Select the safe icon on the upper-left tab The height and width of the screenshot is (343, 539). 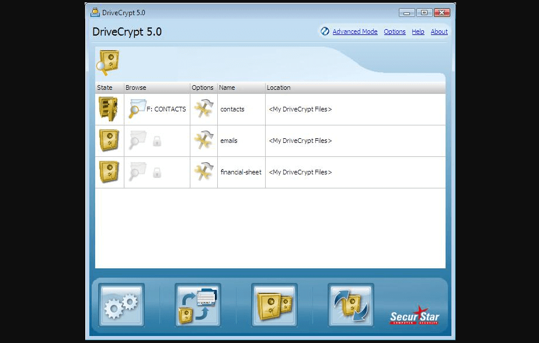pos(107,61)
